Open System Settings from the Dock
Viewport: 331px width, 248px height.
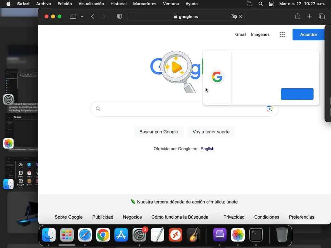pyautogui.click(x=139, y=234)
